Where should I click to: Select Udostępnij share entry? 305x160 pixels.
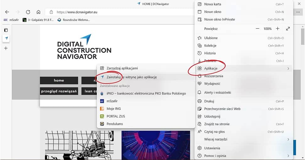[243, 116]
